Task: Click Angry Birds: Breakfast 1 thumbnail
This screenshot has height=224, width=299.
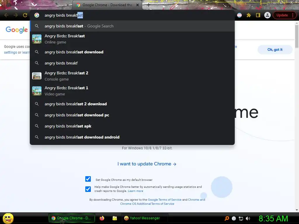Action: pyautogui.click(x=37, y=91)
